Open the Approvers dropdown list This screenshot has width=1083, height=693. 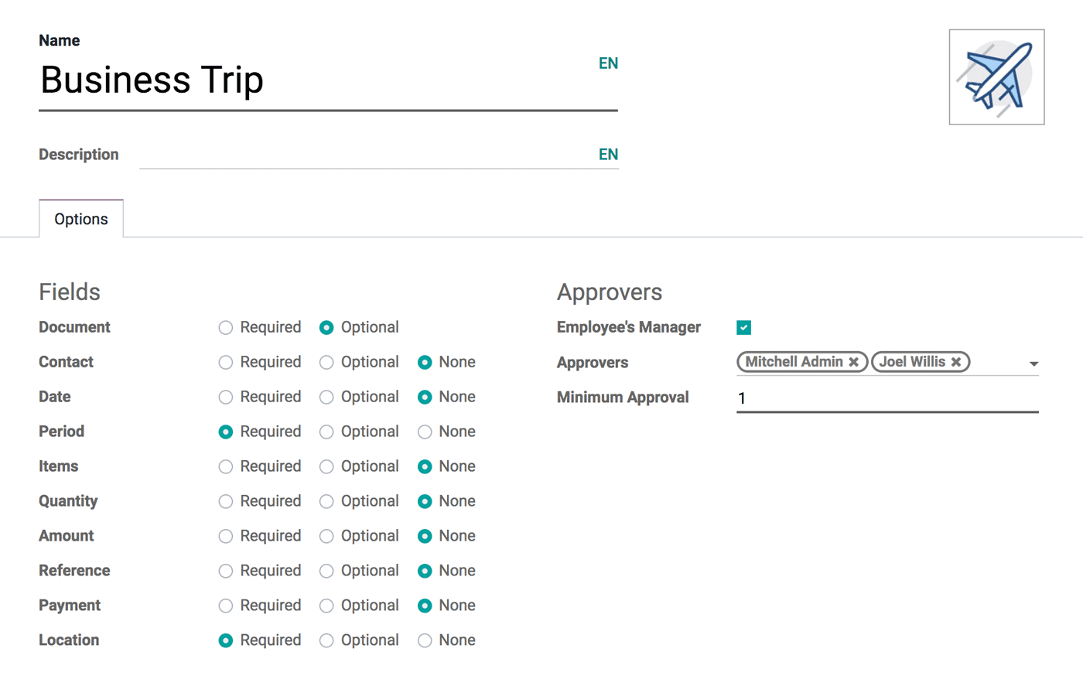[x=1033, y=362]
